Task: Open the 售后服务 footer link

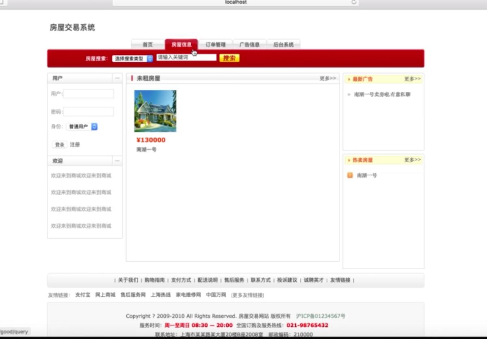Action: pos(234,280)
